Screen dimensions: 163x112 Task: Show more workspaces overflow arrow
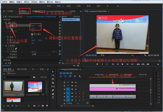coord(118,6)
